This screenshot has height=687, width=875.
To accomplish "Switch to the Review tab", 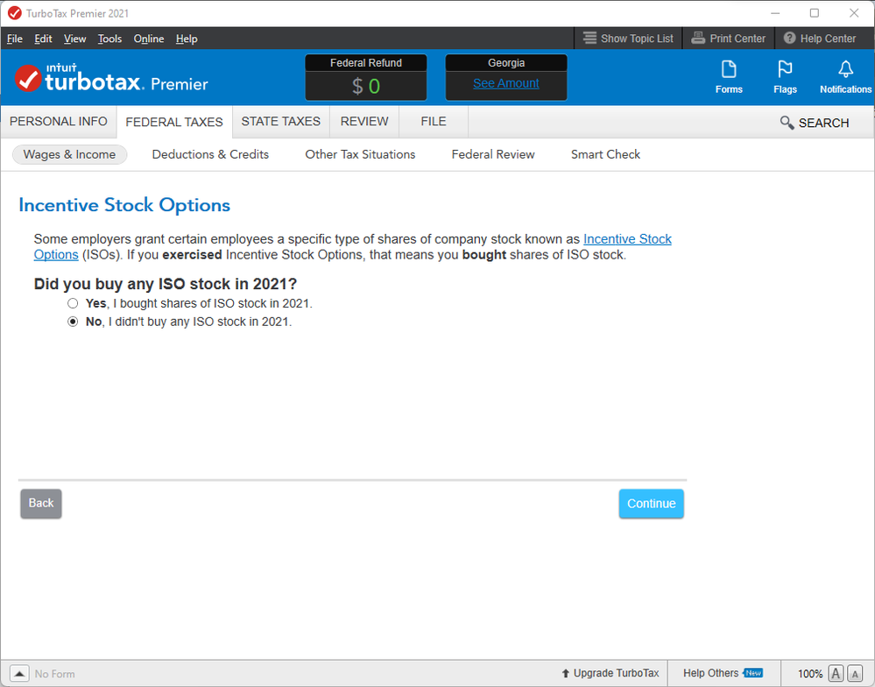I will click(364, 122).
